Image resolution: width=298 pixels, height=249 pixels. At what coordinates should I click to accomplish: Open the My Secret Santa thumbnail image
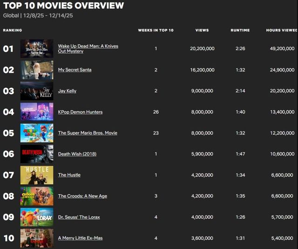pos(37,70)
